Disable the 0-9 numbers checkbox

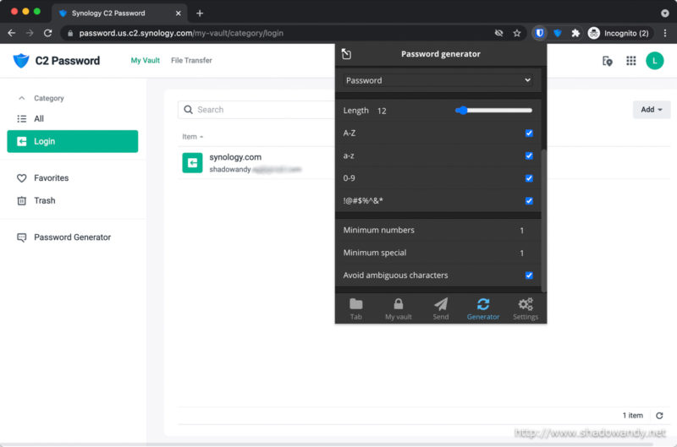coord(529,178)
